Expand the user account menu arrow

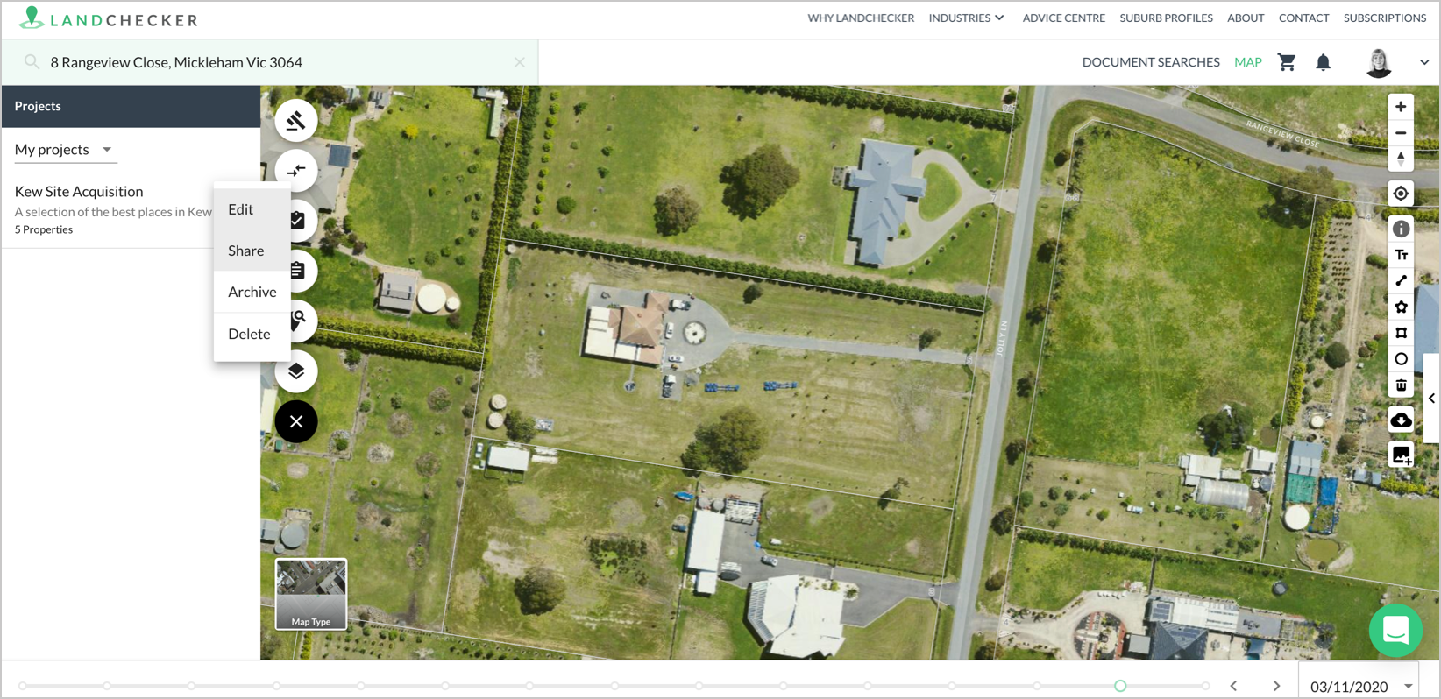click(1424, 62)
